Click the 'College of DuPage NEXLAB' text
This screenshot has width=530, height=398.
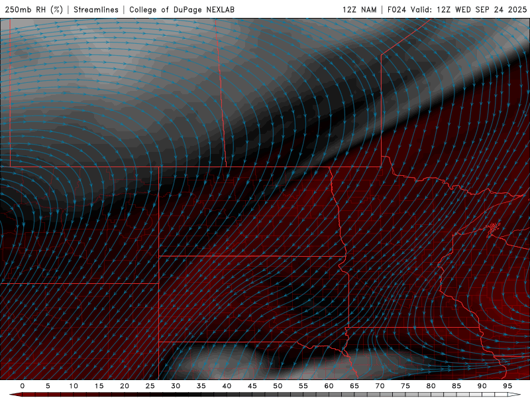[x=182, y=9]
